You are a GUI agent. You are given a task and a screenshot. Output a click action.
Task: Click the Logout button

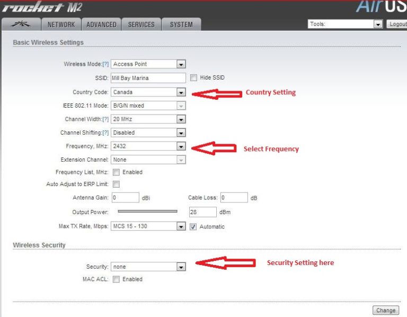(396, 24)
